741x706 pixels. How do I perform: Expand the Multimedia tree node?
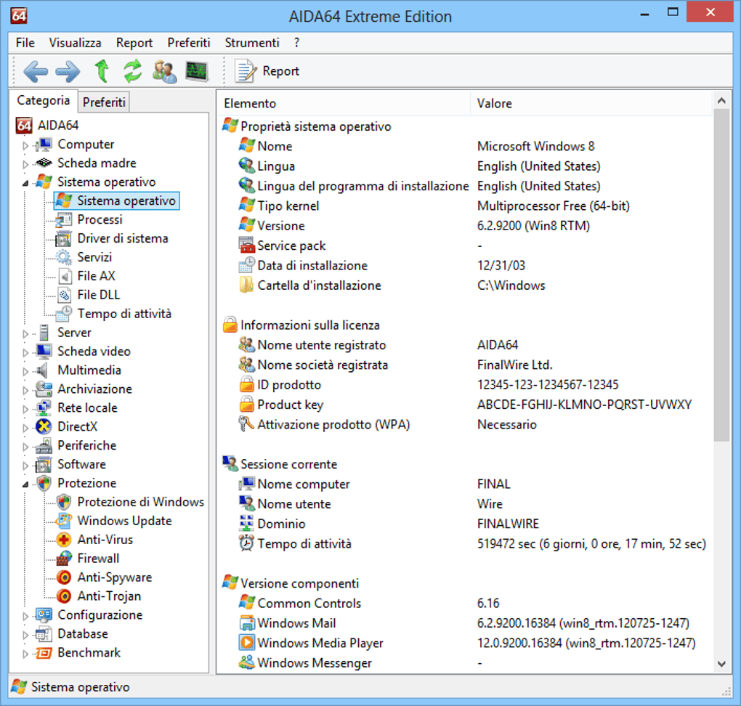pos(25,371)
